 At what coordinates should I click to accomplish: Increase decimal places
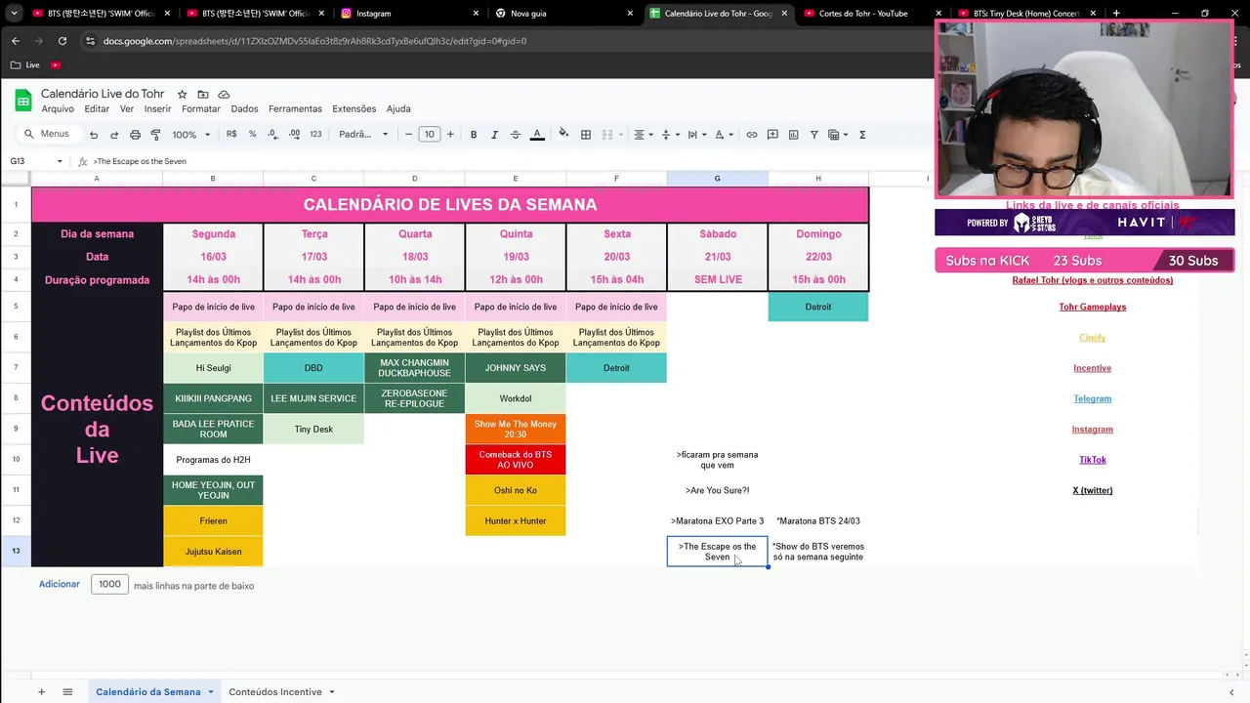(294, 135)
